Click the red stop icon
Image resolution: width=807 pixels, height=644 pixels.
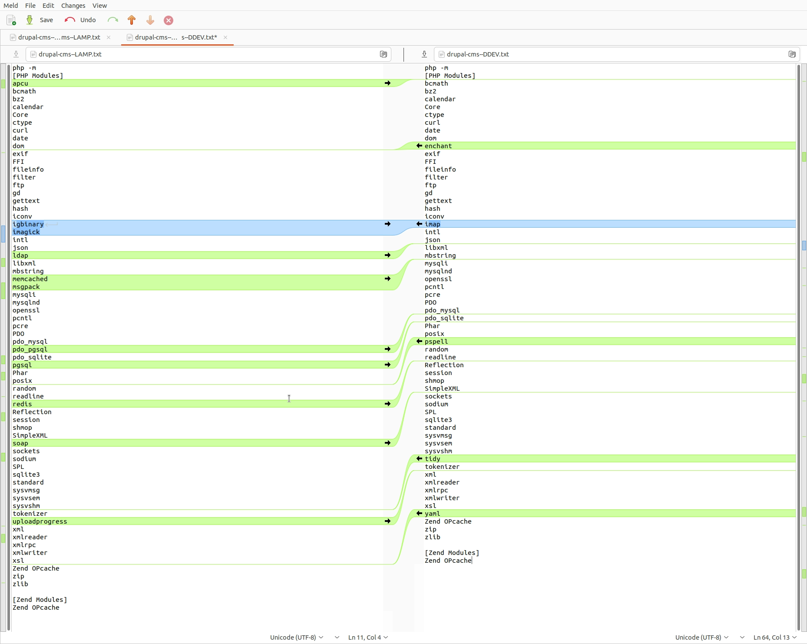pos(169,20)
